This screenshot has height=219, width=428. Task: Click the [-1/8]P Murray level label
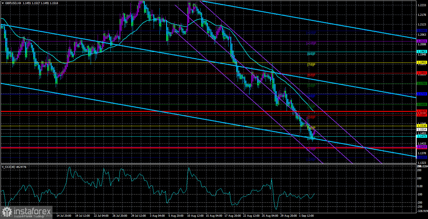point(311,149)
